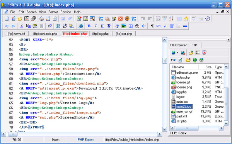The image size is (232, 144).
Task: Save the file with the floppy disk icon
Action: click(27, 19)
